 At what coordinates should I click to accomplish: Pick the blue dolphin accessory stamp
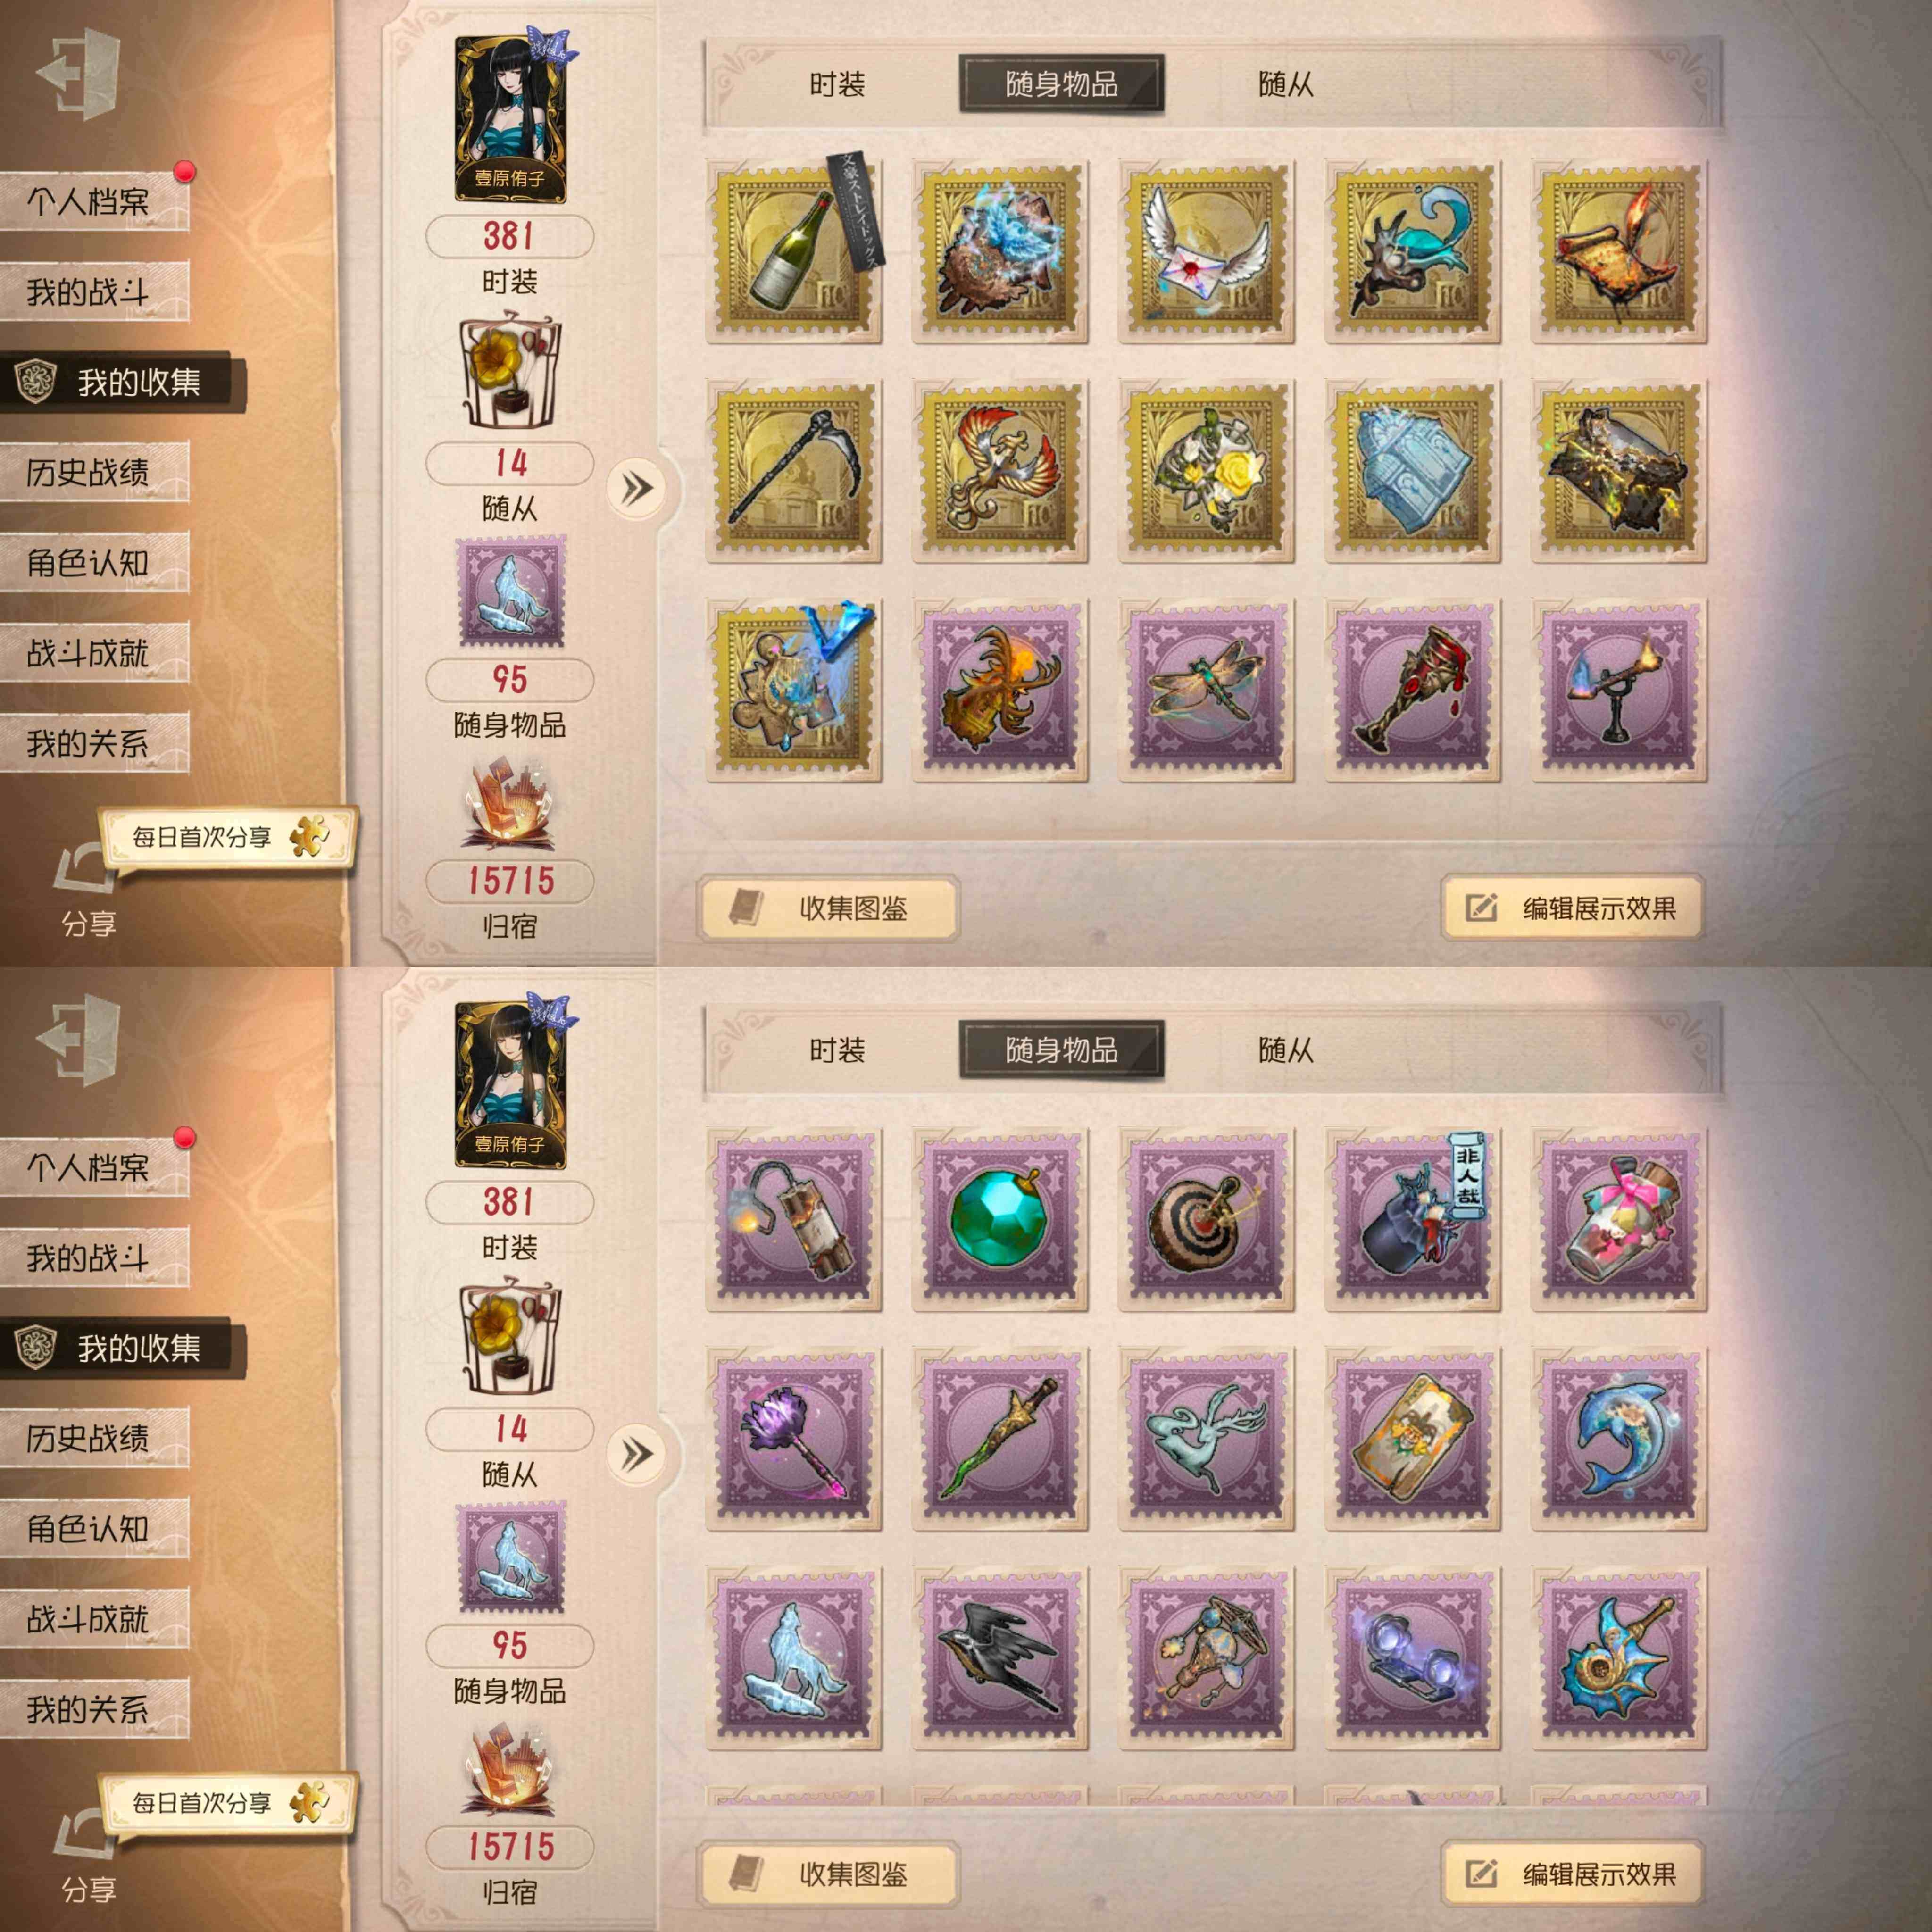click(1618, 1438)
